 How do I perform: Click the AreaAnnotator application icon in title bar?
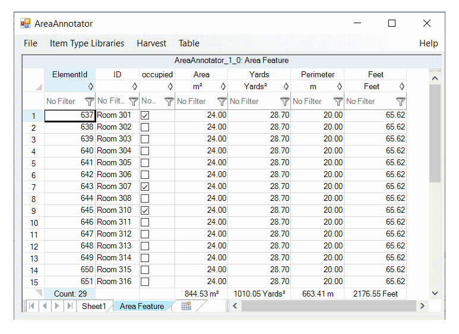point(26,23)
